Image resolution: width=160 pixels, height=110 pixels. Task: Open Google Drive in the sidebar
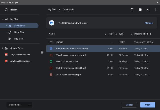[16, 48]
